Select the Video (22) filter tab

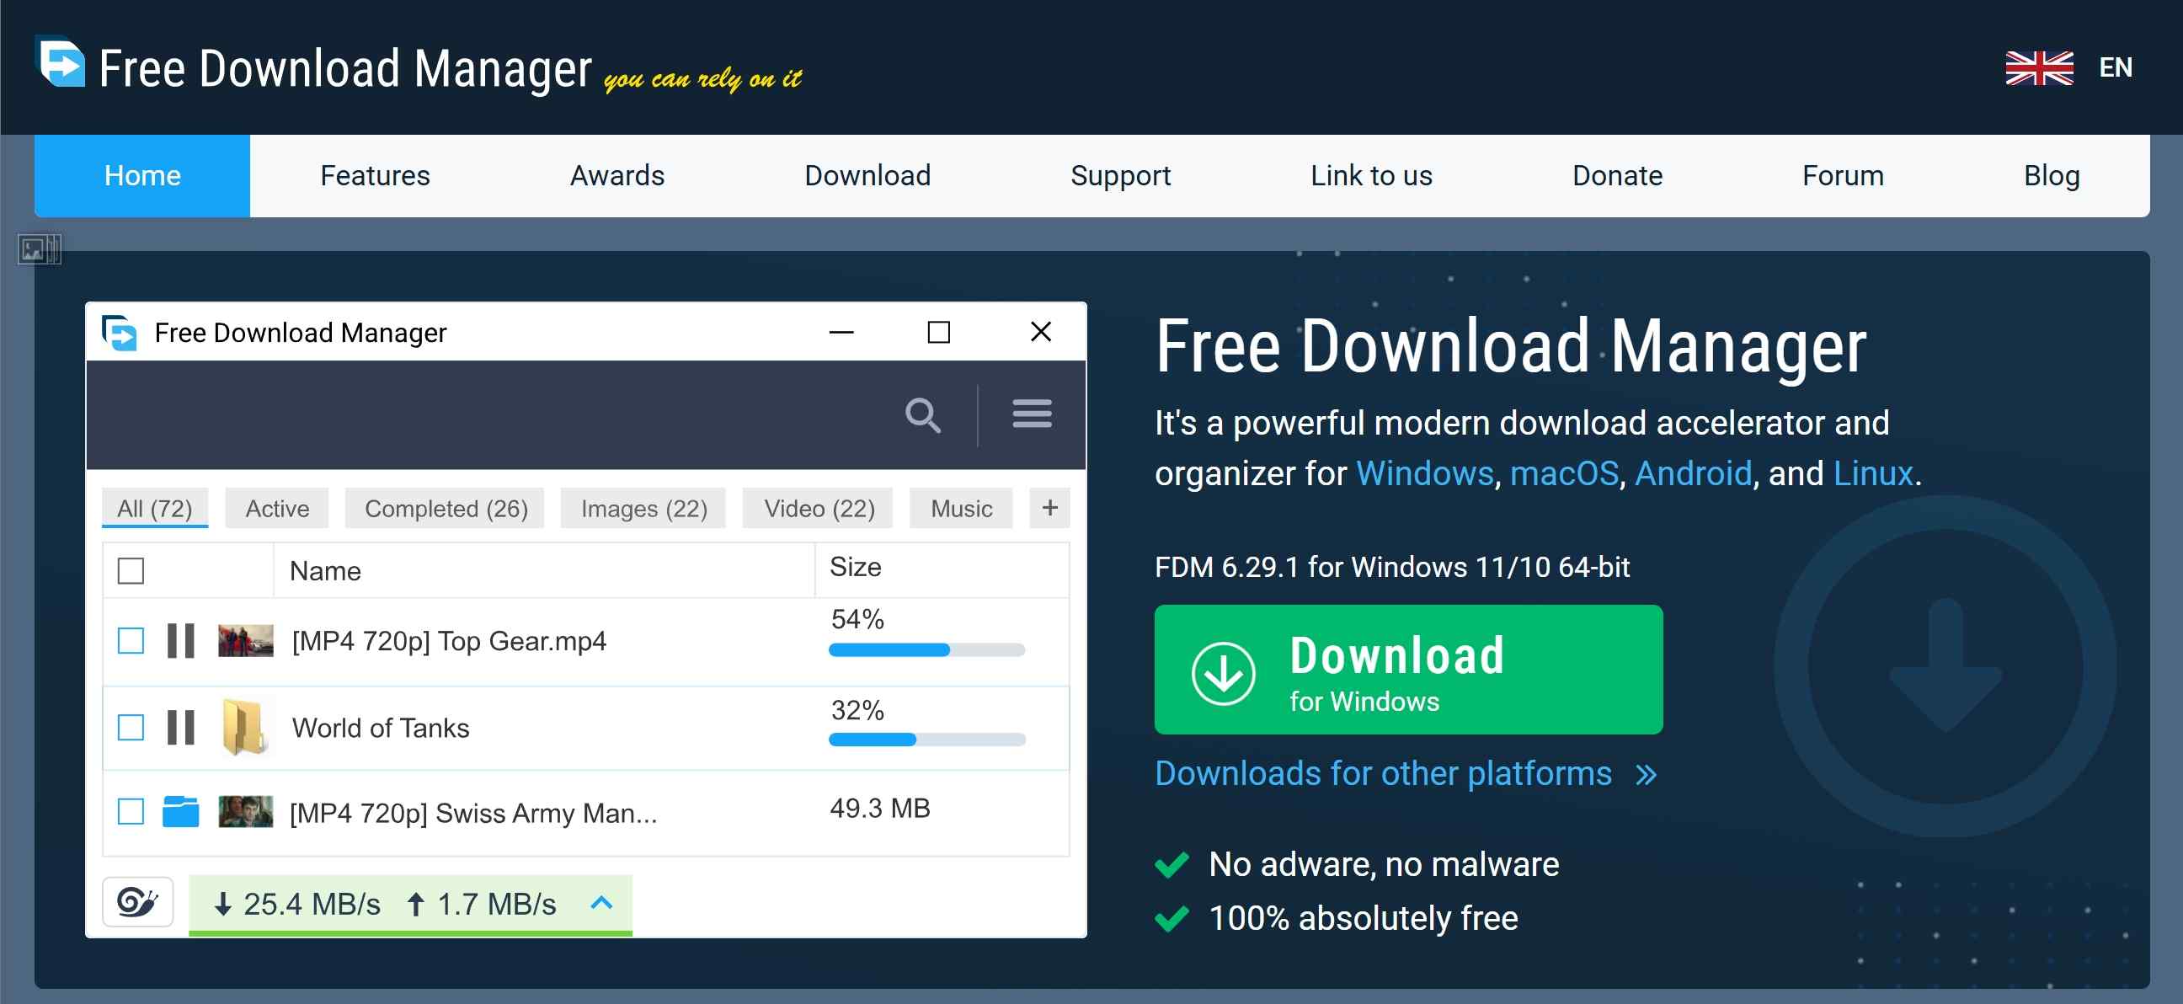pyautogui.click(x=819, y=509)
